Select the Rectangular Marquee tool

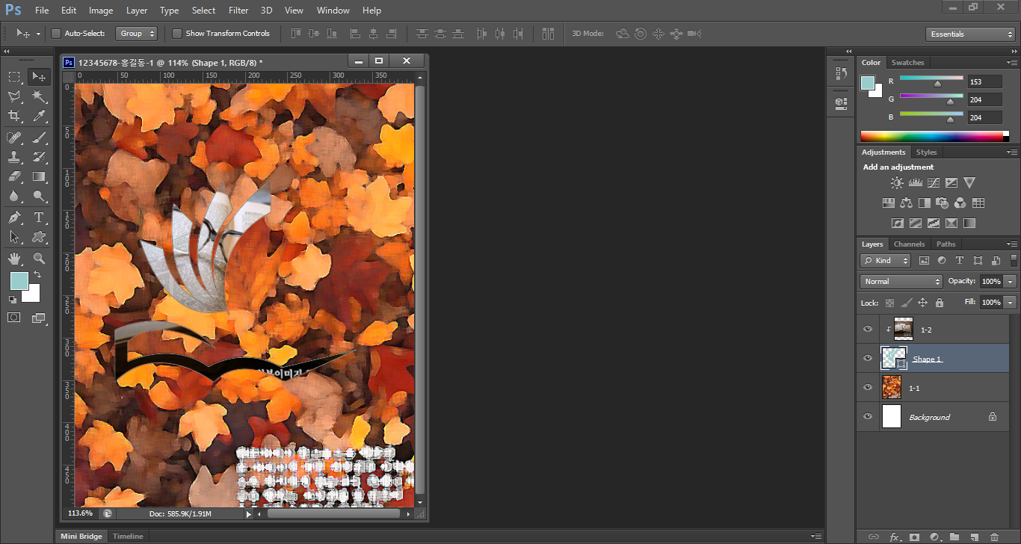tap(14, 76)
